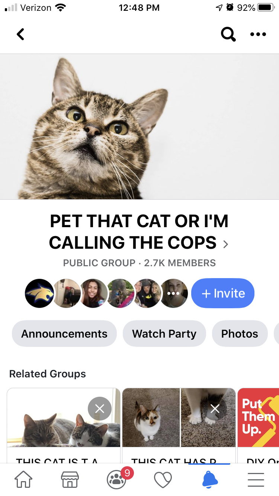
Task: Select the Announcements tab
Action: tap(64, 334)
